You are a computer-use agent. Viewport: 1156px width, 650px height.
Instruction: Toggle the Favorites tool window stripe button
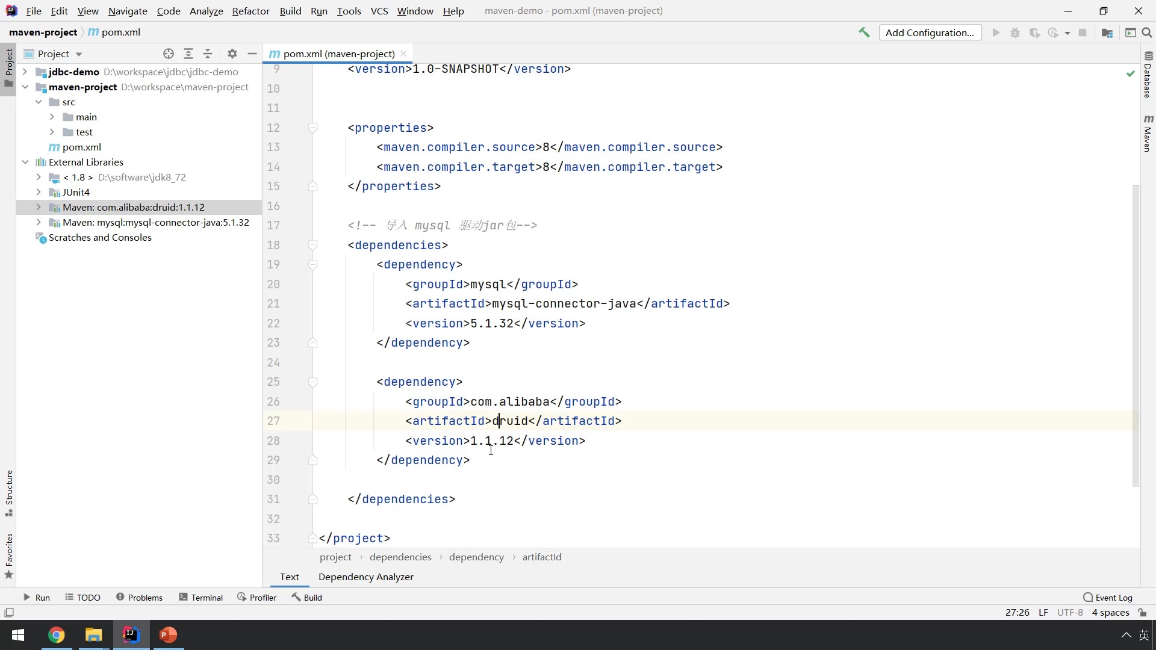coord(8,556)
